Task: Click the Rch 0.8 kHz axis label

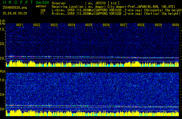Action: (x=2, y=109)
